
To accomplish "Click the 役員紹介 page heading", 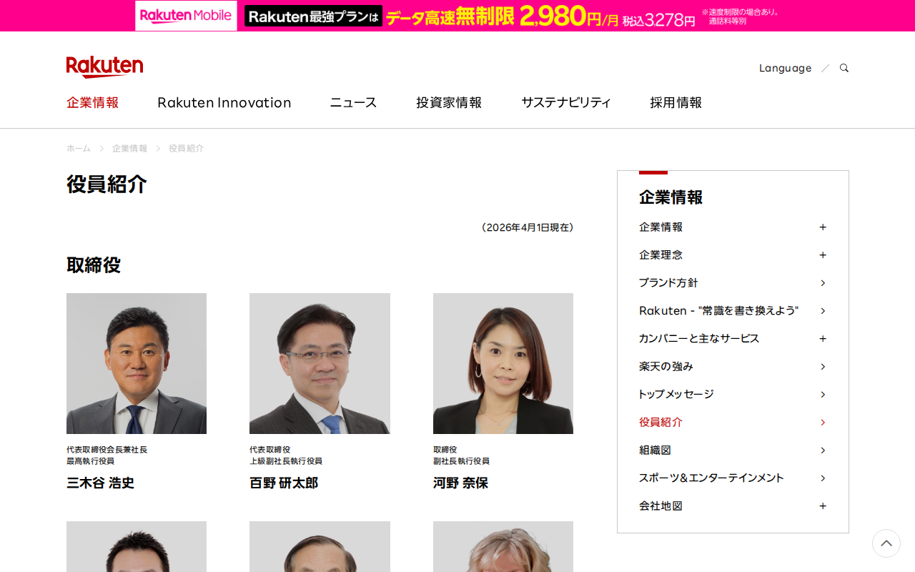I will tap(107, 184).
